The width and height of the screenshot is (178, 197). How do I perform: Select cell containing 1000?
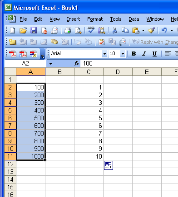pyautogui.click(x=31, y=156)
